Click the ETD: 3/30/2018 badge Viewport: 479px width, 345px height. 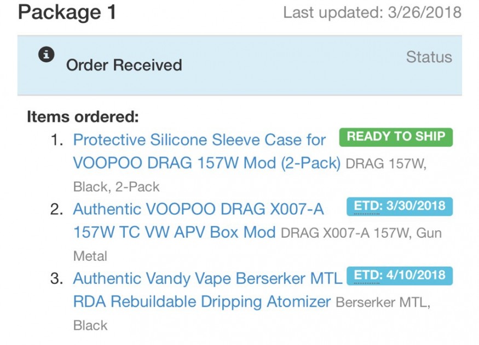400,206
